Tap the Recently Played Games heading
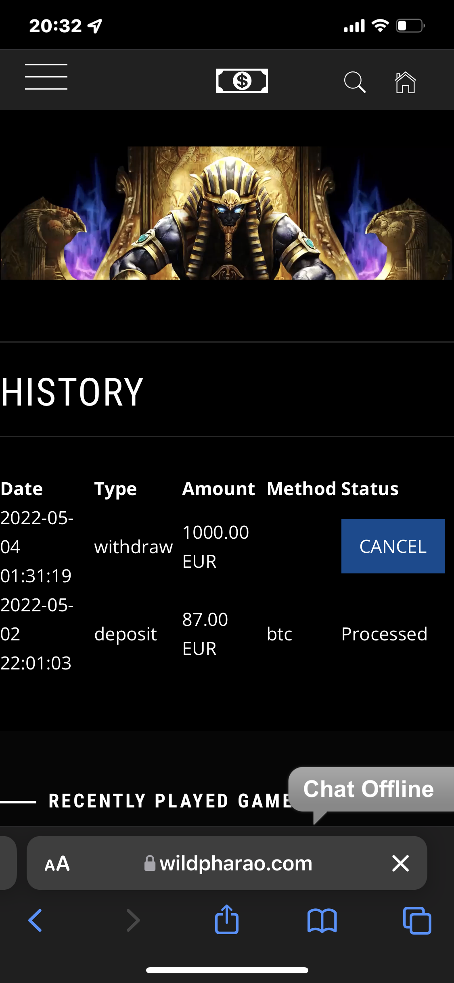 (x=169, y=801)
